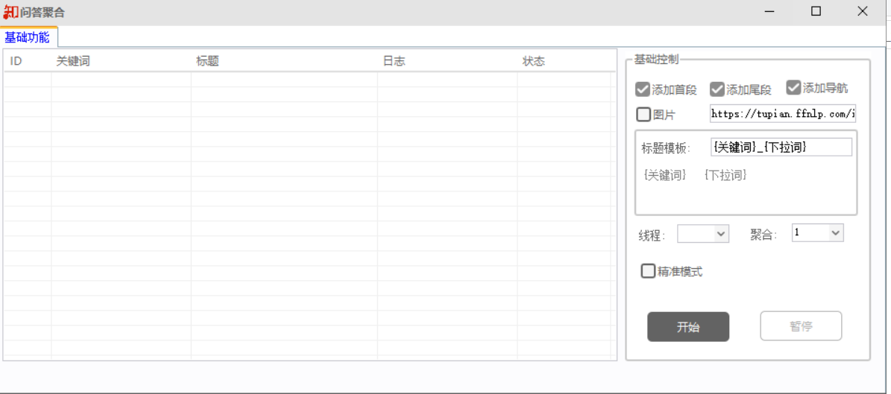Viewport: 891px width, 394px height.
Task: Uncheck the 添加导航 checkbox
Action: [793, 87]
